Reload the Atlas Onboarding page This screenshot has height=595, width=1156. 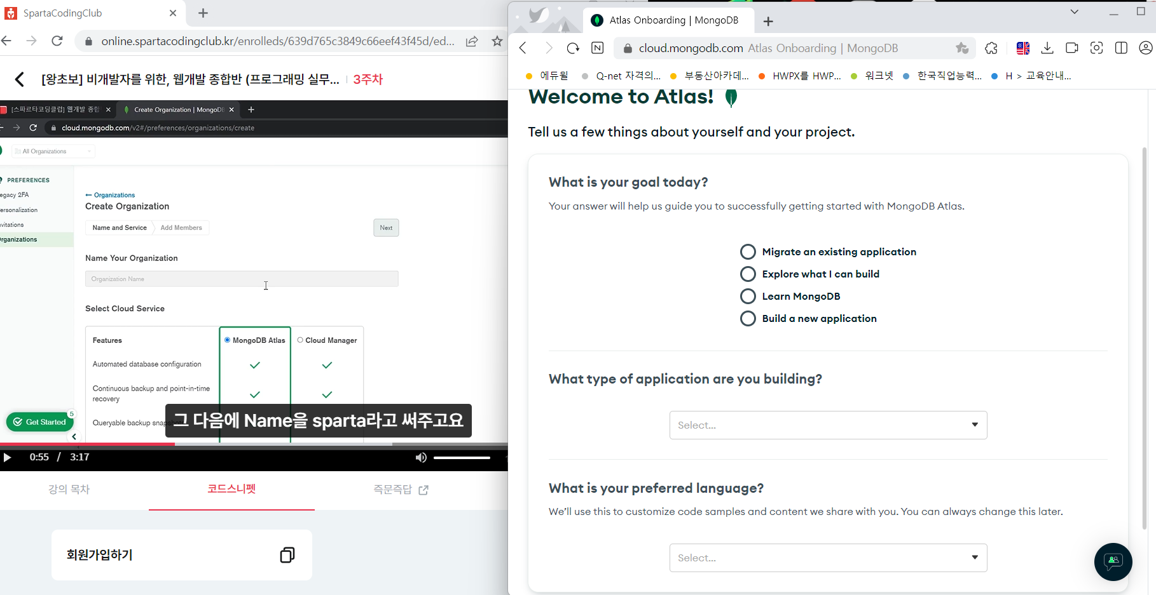(573, 48)
